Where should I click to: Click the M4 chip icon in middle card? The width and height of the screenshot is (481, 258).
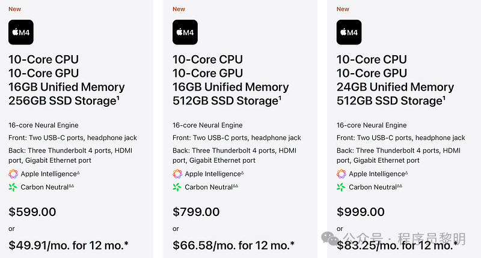pos(185,32)
